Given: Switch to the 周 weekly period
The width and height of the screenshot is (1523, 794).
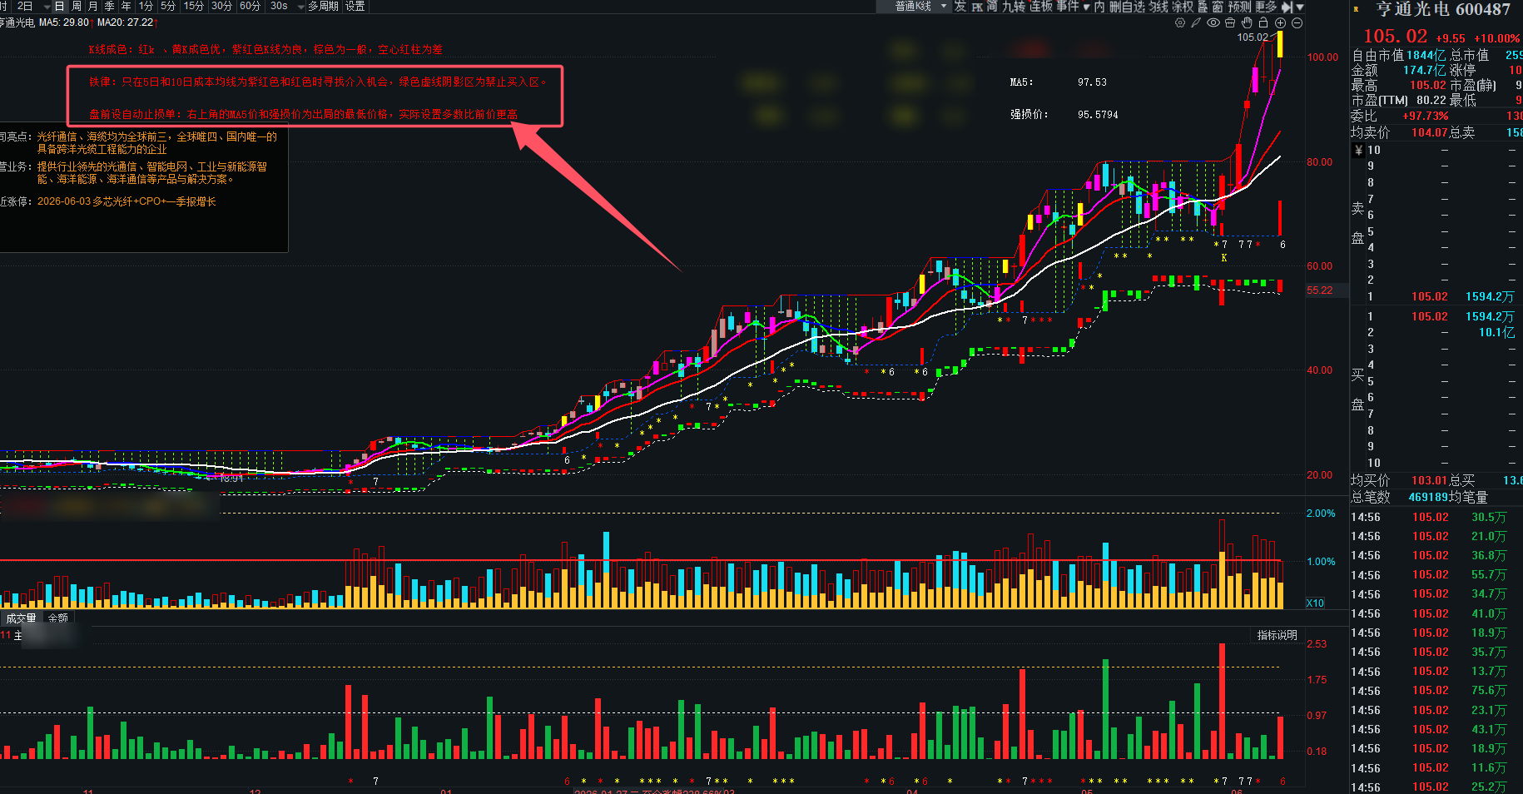Looking at the screenshot, I should (77, 6).
